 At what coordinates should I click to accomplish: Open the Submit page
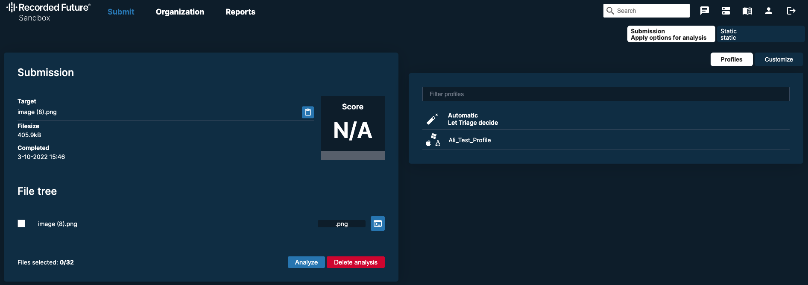point(121,12)
